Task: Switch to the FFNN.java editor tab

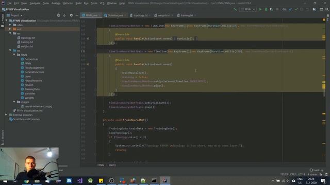Action: click(91, 15)
